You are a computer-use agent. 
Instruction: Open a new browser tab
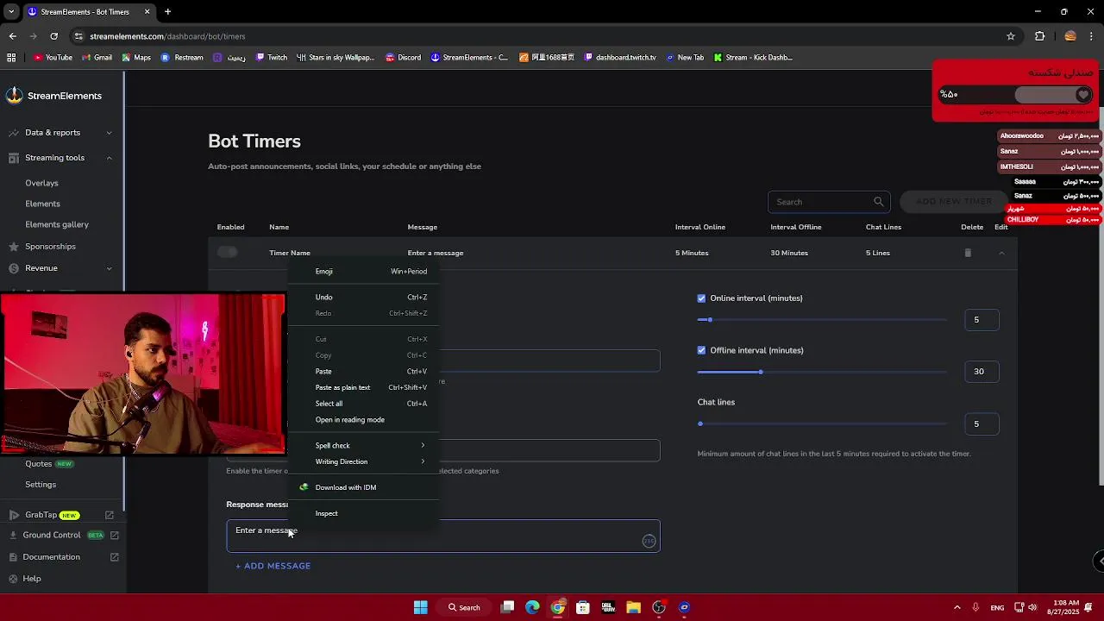[167, 12]
